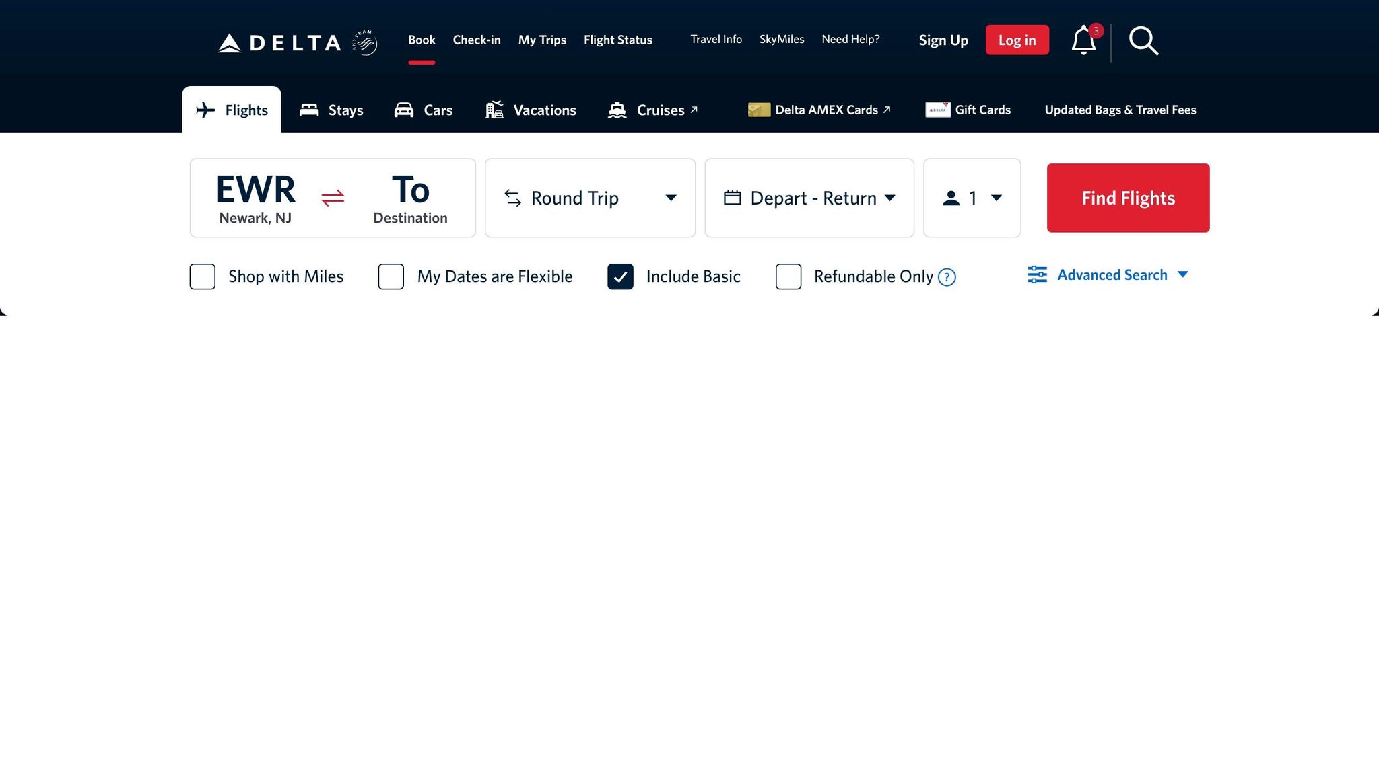Click the Advanced Search sliders icon
Image resolution: width=1379 pixels, height=775 pixels.
point(1037,274)
